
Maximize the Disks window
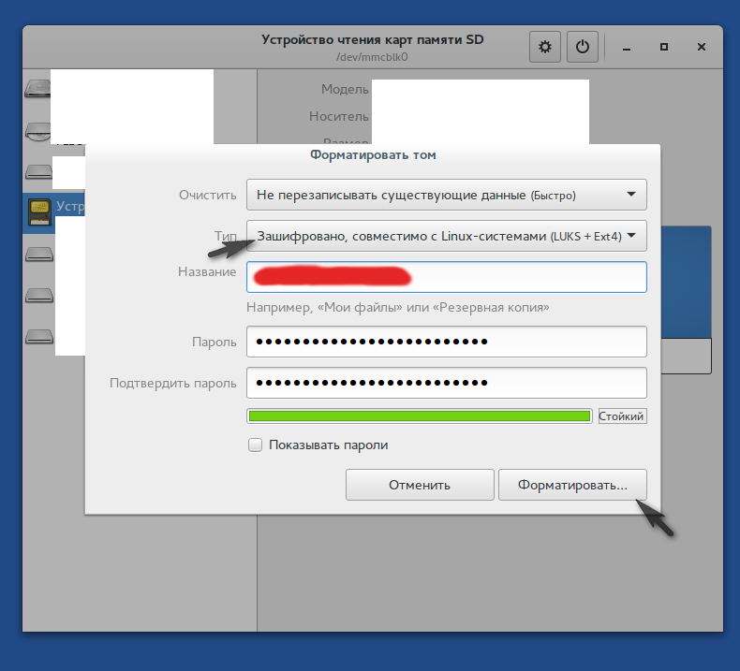[x=663, y=47]
